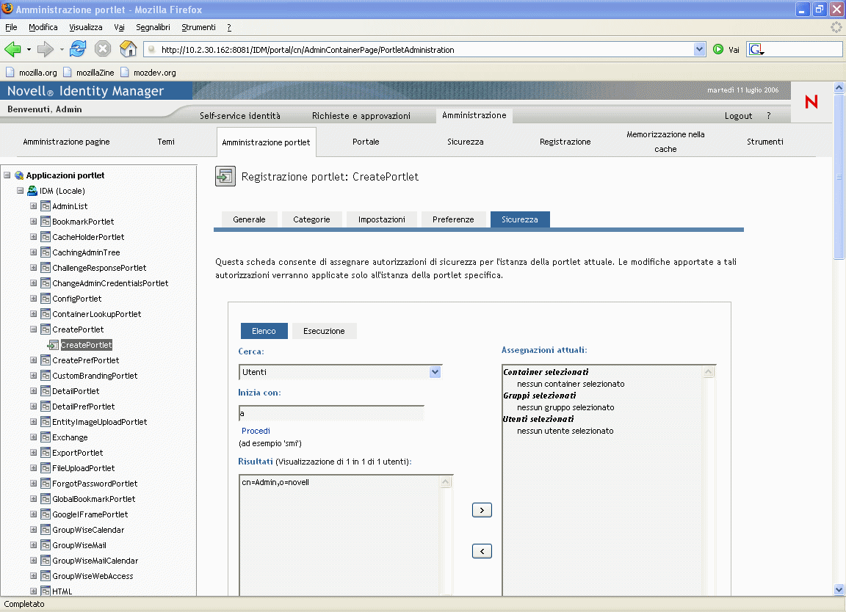The height and width of the screenshot is (612, 846).
Task: Collapse the Applicazioni portlet tree root
Action: click(7, 175)
